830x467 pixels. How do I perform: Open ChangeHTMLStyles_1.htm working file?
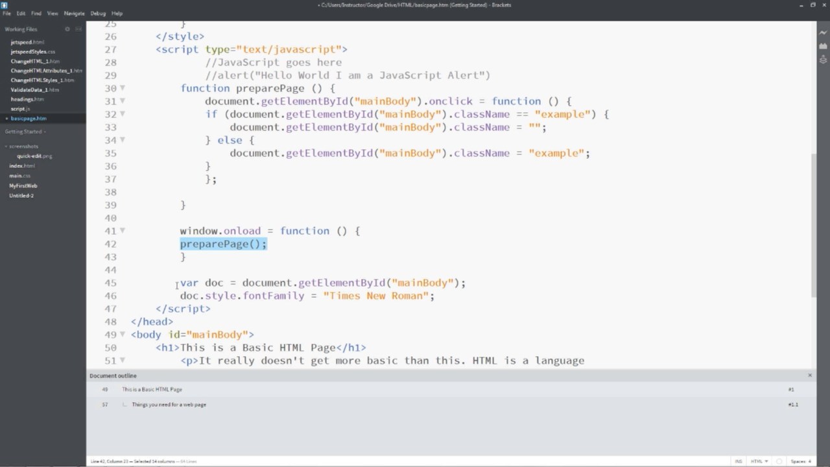point(42,80)
